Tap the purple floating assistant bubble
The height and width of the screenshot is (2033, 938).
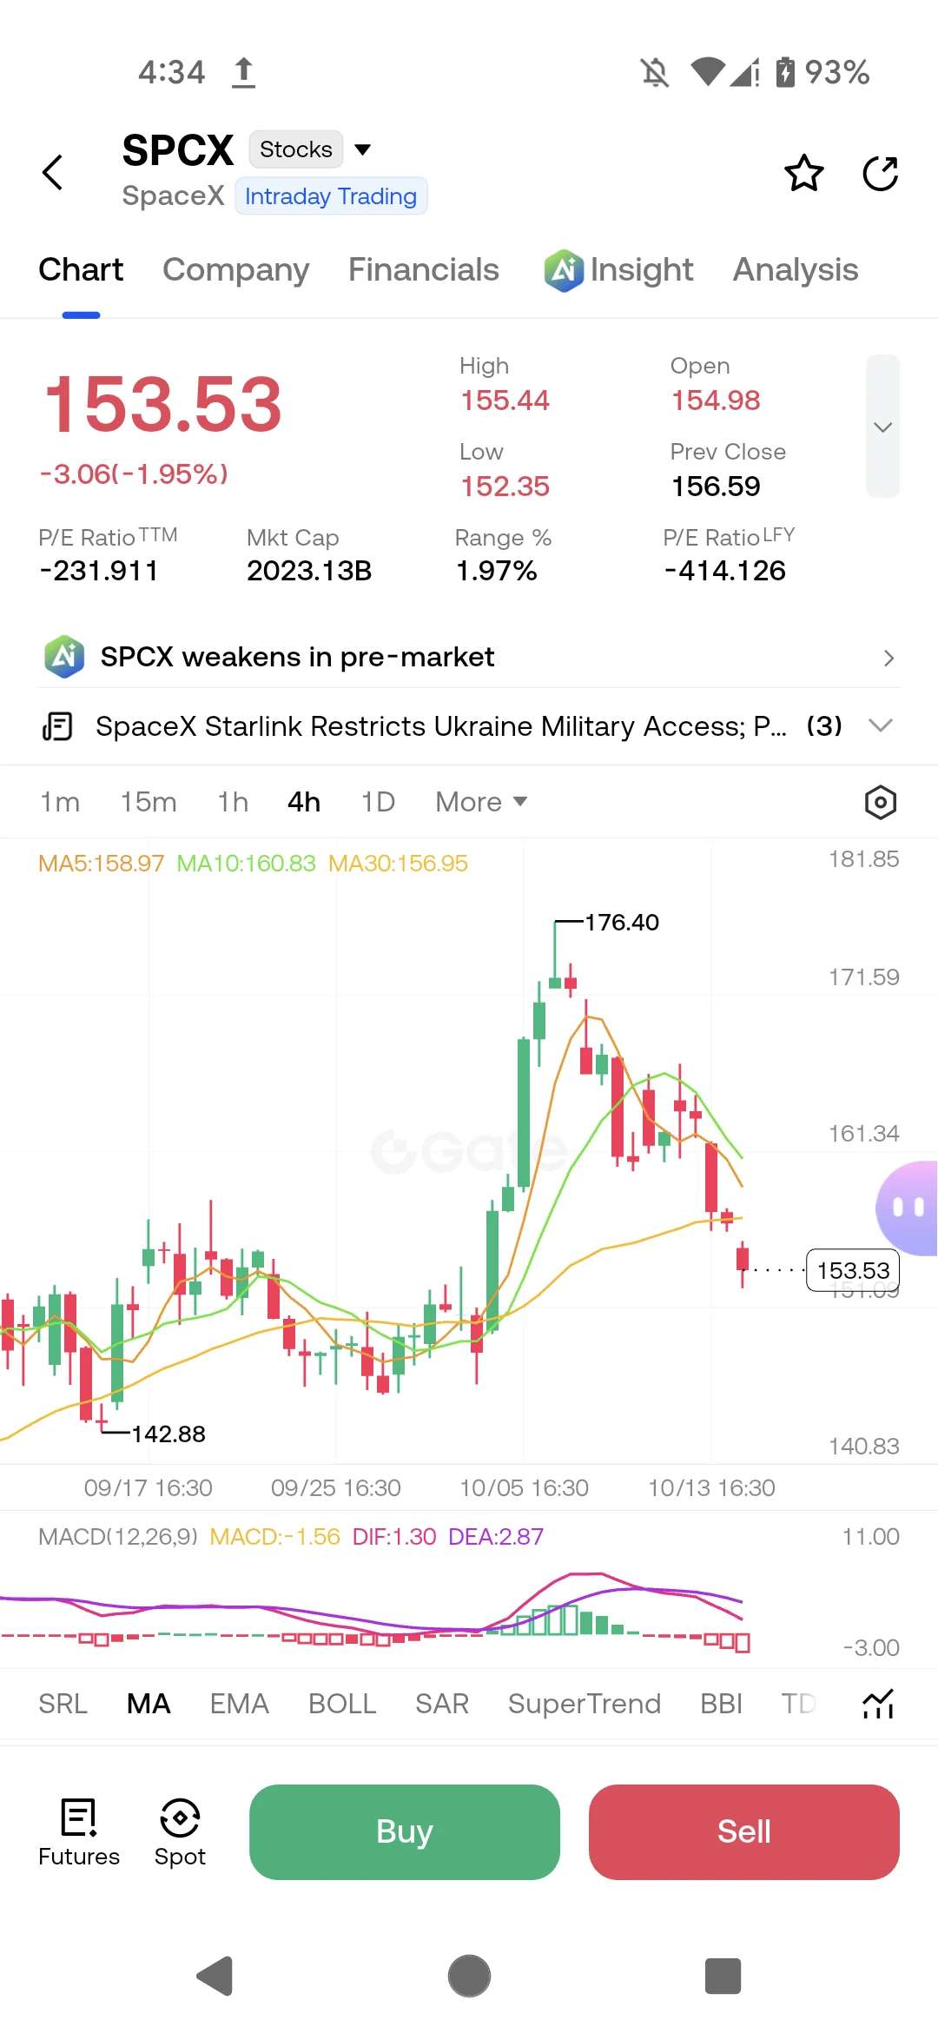click(x=908, y=1208)
